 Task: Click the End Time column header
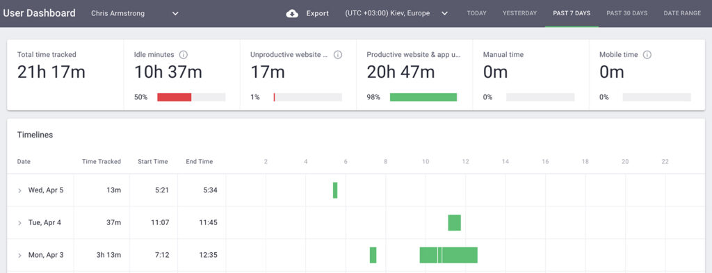tap(200, 161)
